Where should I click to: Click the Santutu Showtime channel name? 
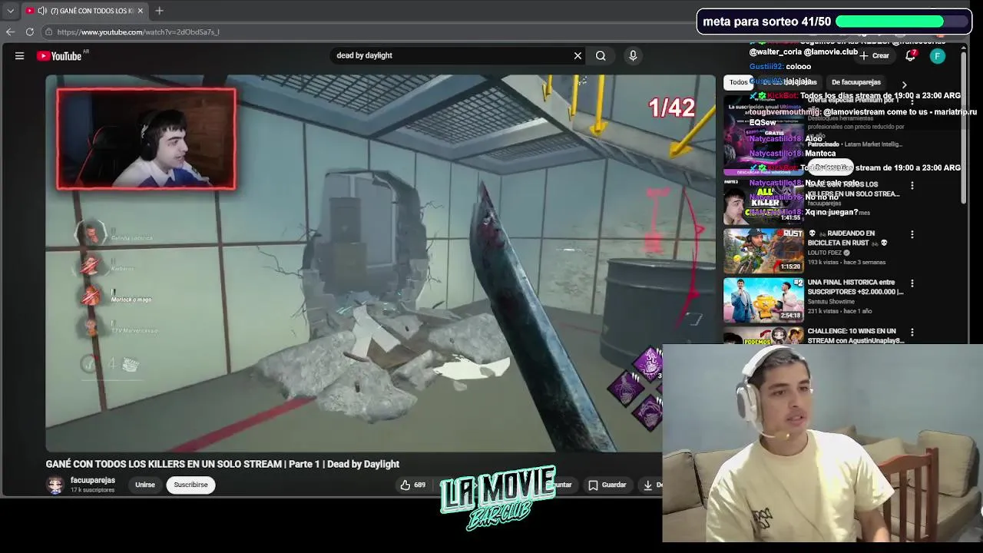pos(831,302)
